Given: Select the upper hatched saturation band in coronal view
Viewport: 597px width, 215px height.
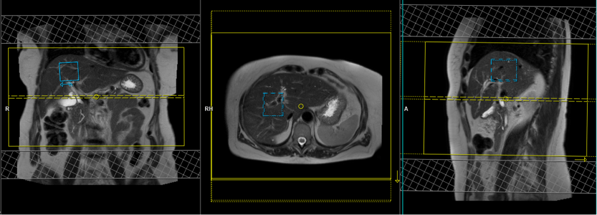Looking at the screenshot, I should point(100,29).
